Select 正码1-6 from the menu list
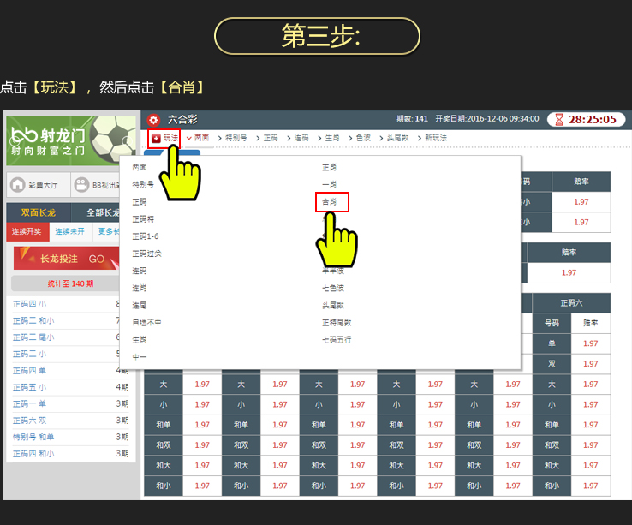Image resolution: width=632 pixels, height=525 pixels. coord(145,236)
